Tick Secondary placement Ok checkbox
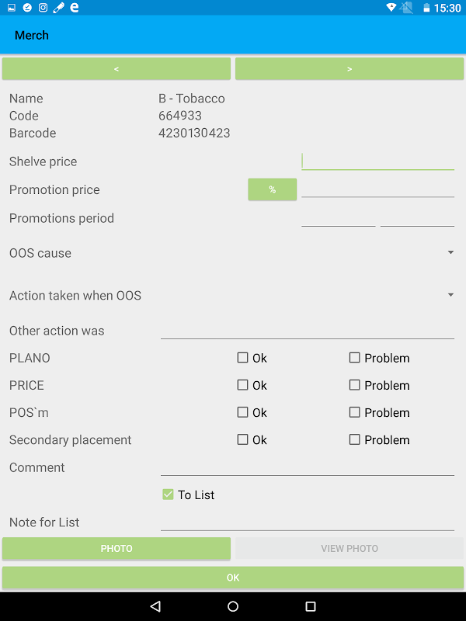Image resolution: width=466 pixels, height=621 pixels. point(243,440)
